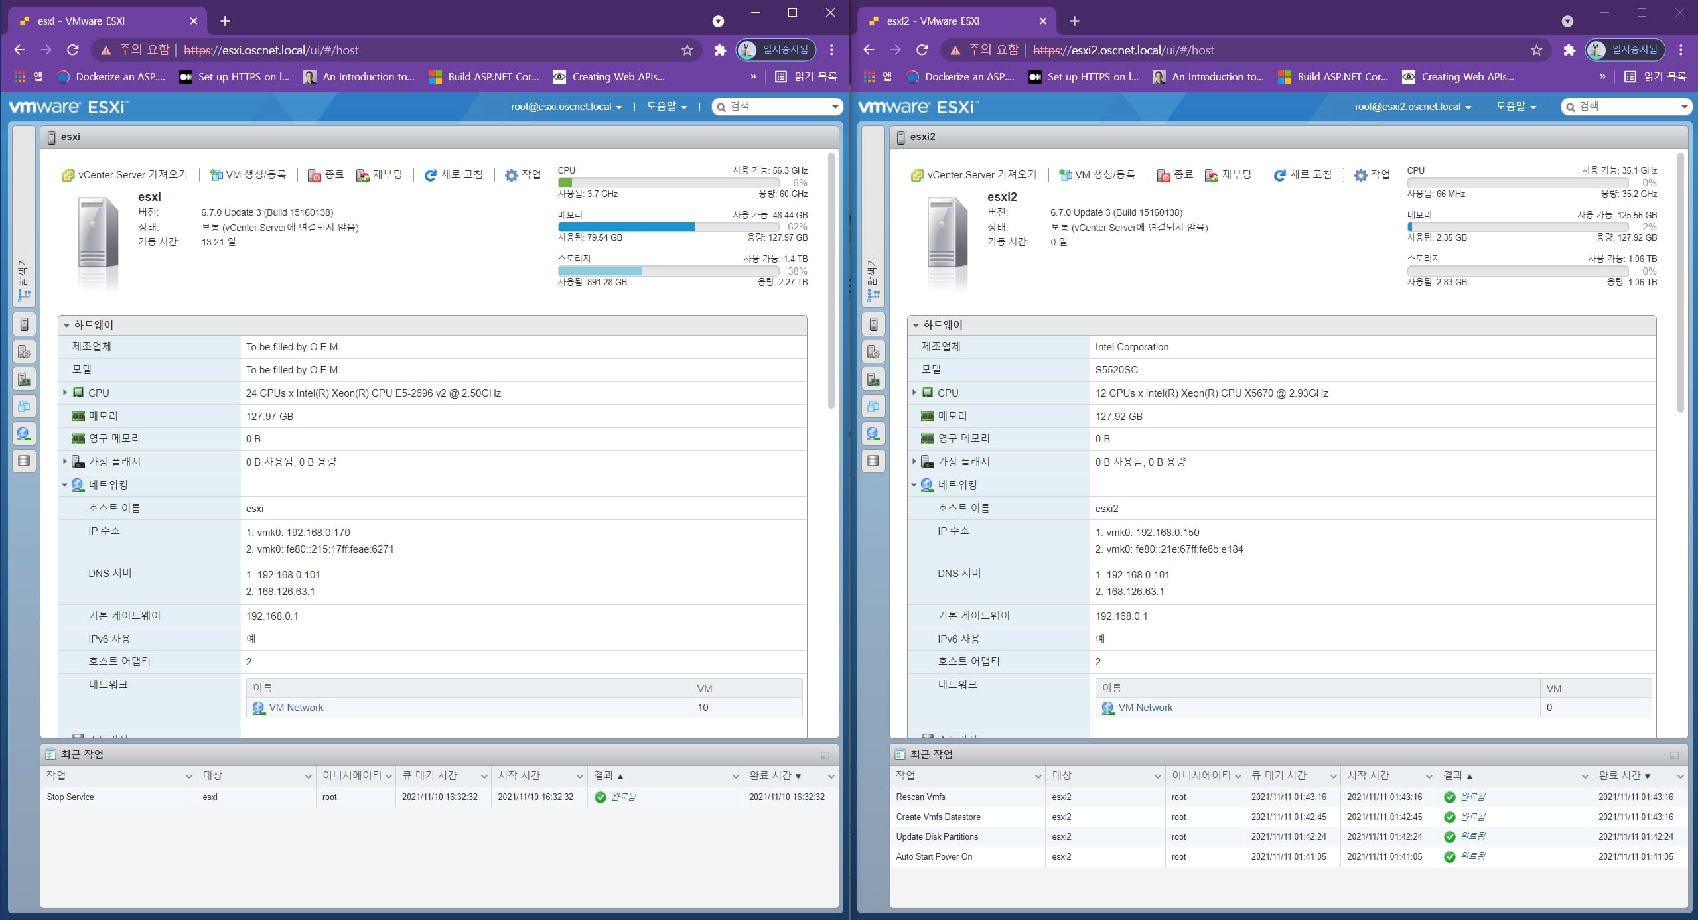
Task: Click reboot (재부팅) icon in left esxi window
Action: click(x=363, y=175)
